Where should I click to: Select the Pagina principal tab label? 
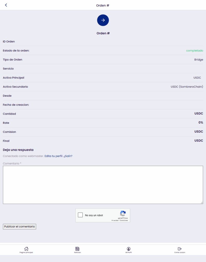(x=26, y=253)
